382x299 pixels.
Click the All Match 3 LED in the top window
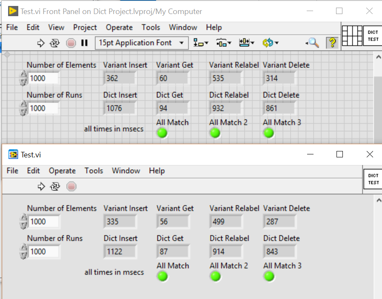point(269,133)
